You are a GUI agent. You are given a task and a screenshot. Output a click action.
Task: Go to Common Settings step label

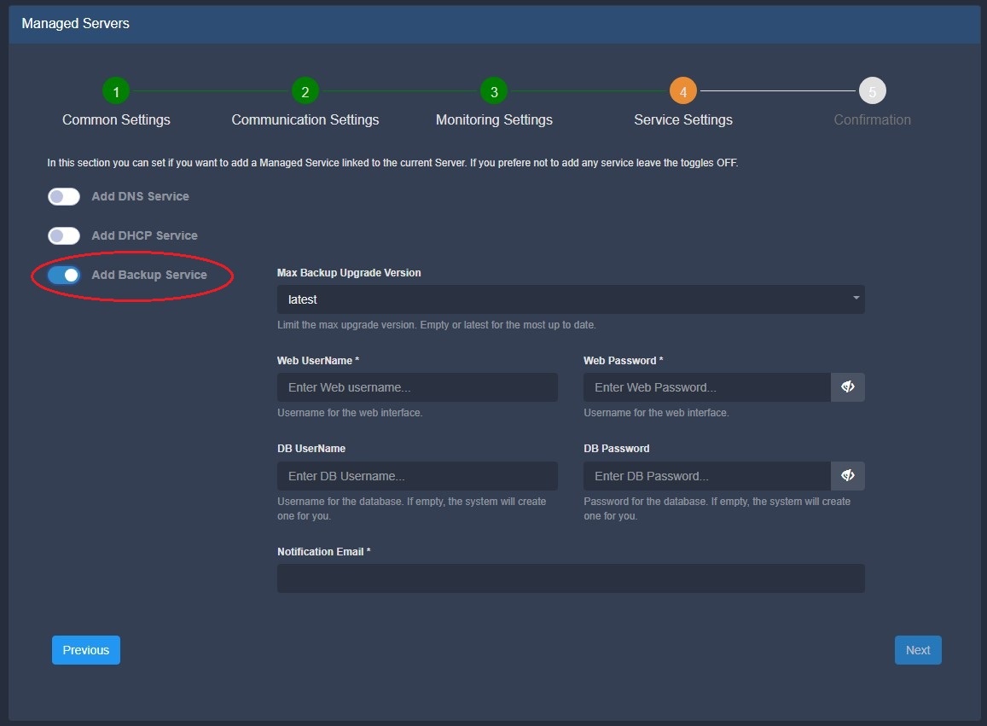pos(116,119)
